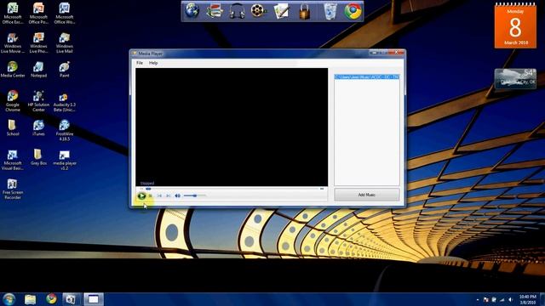The image size is (545, 306).
Task: Click the Media Player taskbar button
Action: 94,299
